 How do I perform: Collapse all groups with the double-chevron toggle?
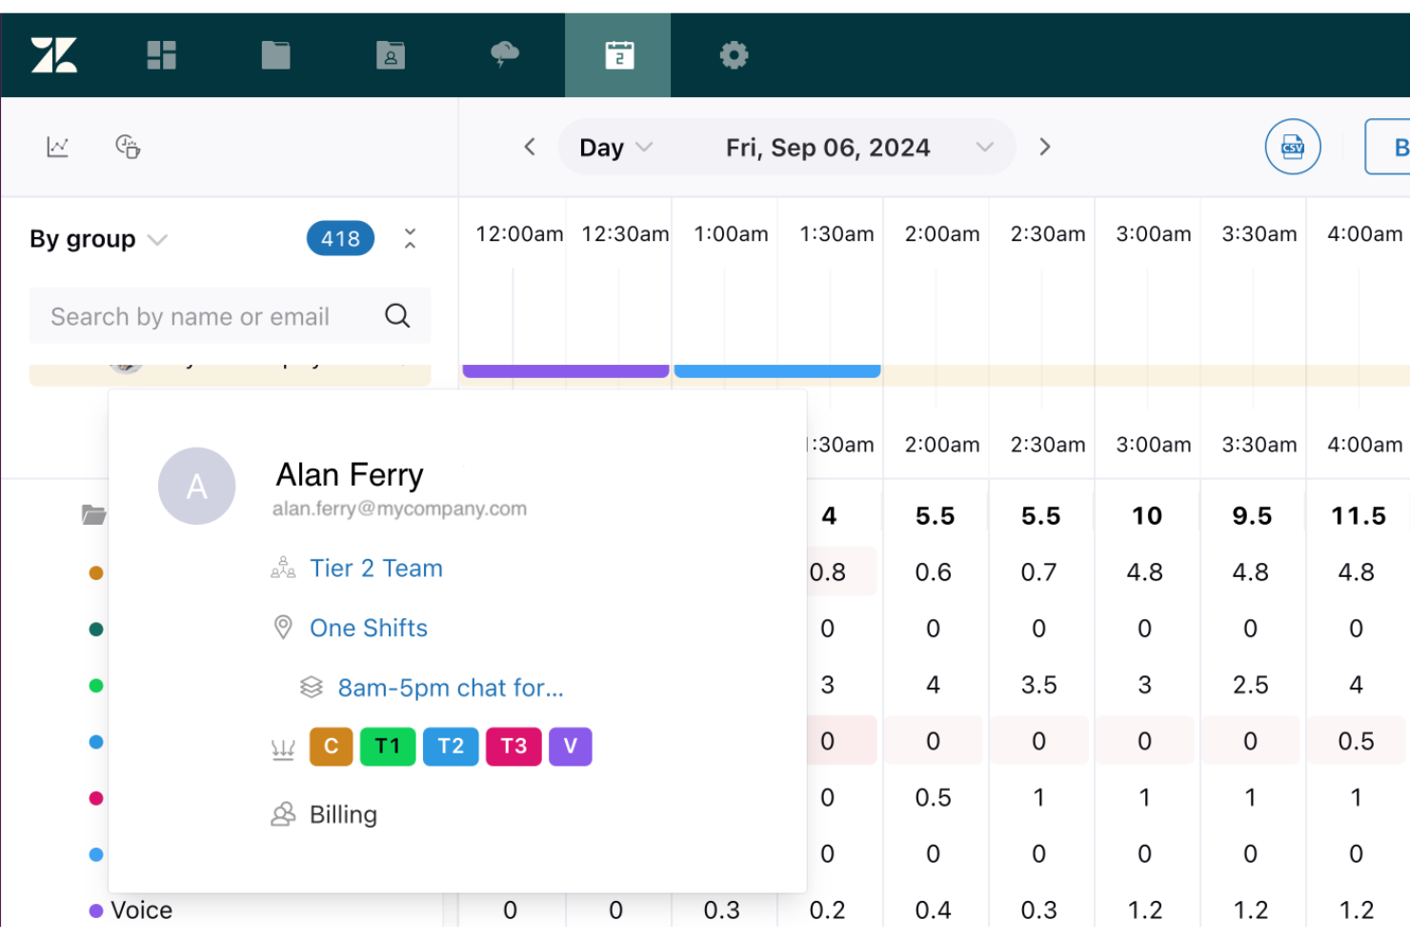pyautogui.click(x=410, y=238)
